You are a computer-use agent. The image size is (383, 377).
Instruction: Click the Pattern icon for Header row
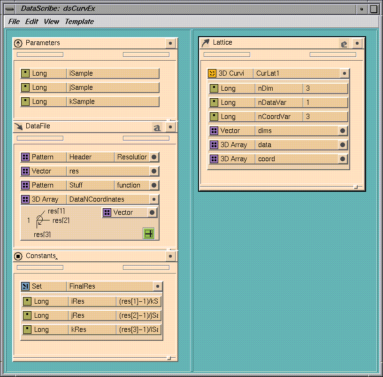coord(25,157)
